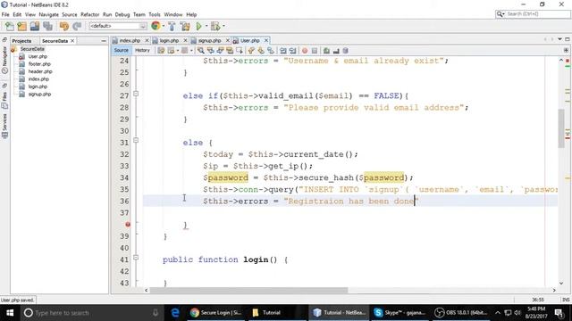Screen dimensions: 572x321
Task: Click the Debug Project toolbar icon
Action: 215,26
